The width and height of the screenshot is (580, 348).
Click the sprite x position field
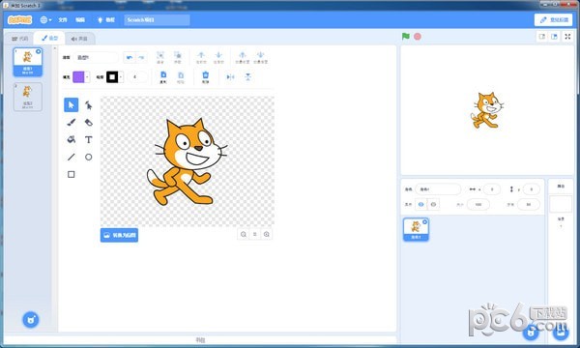[492, 189]
